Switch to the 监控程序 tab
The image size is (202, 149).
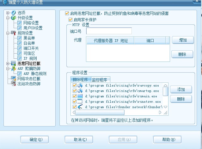point(100,80)
